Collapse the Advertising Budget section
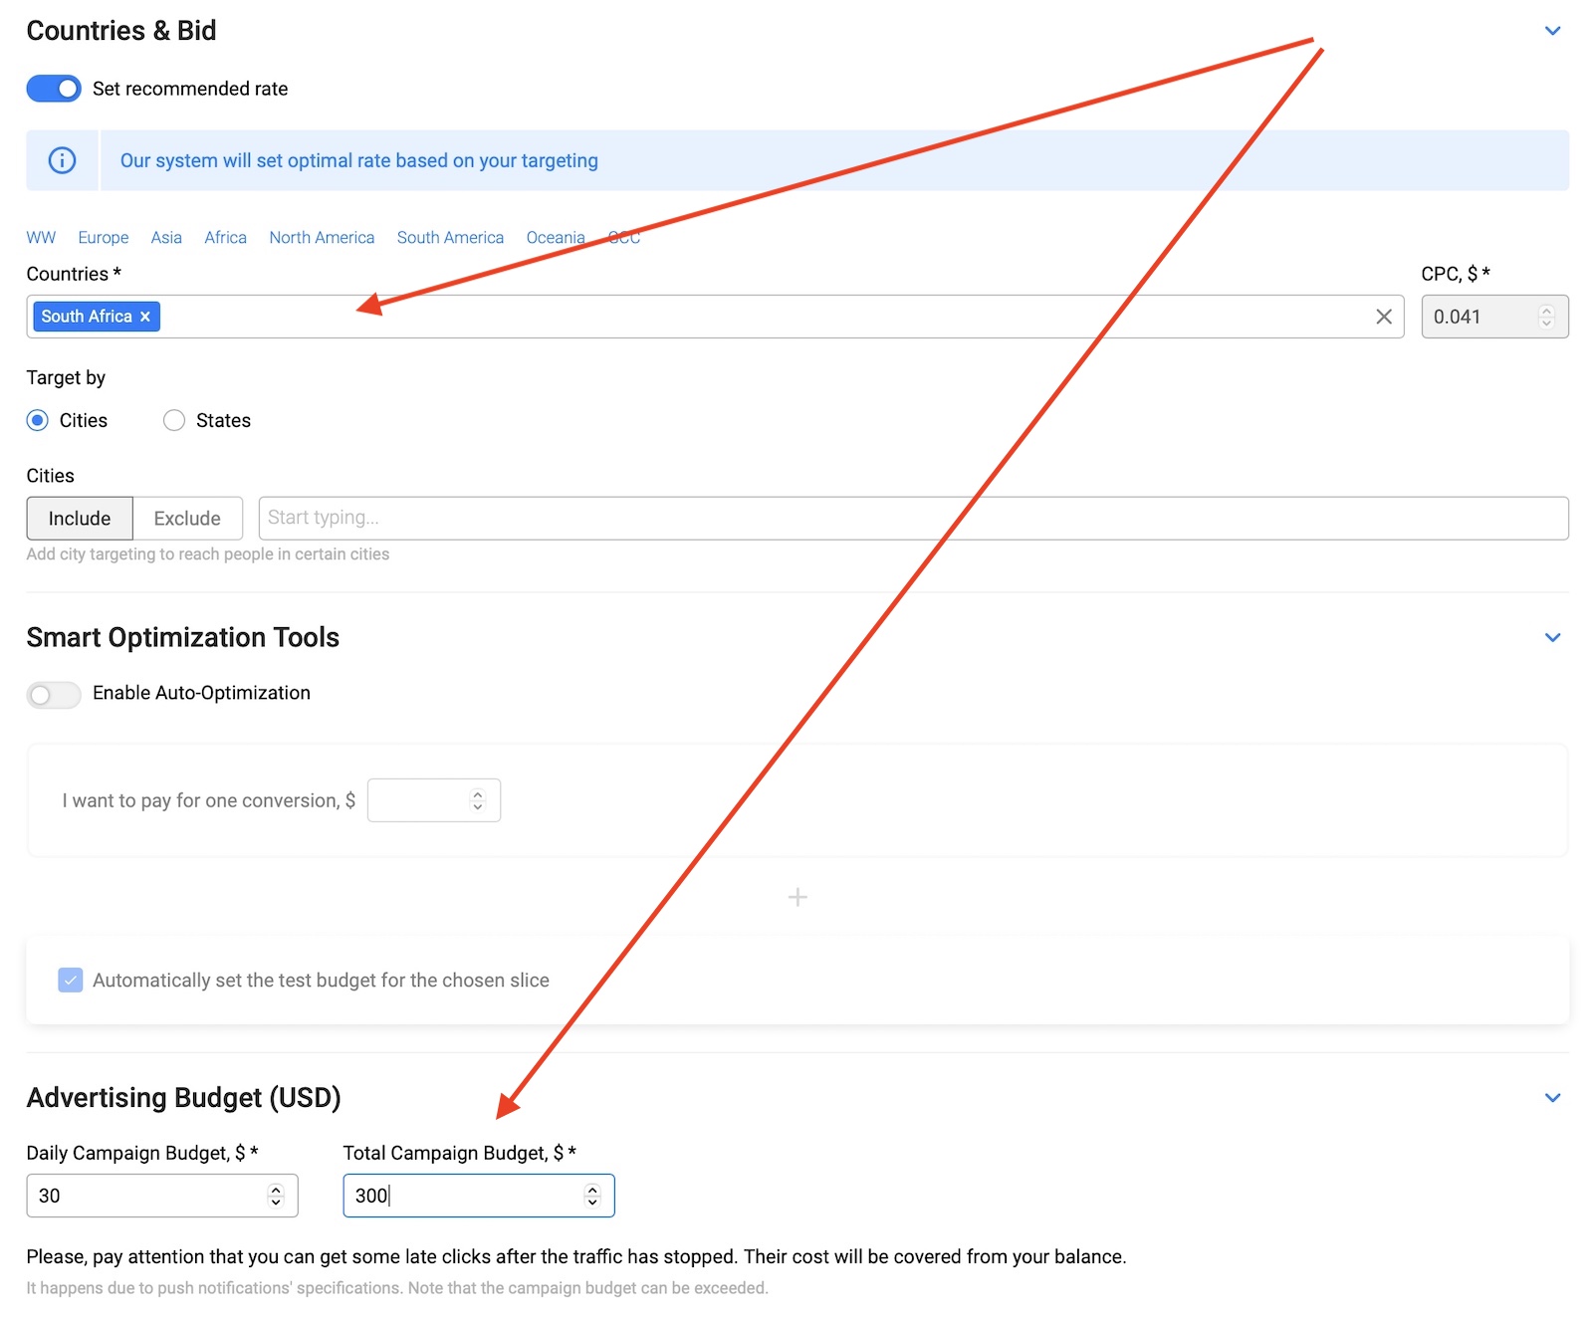Screen dimensions: 1593x1320 click(x=1552, y=1097)
